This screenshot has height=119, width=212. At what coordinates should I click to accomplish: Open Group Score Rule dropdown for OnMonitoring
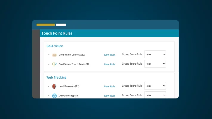pyautogui.click(x=155, y=95)
